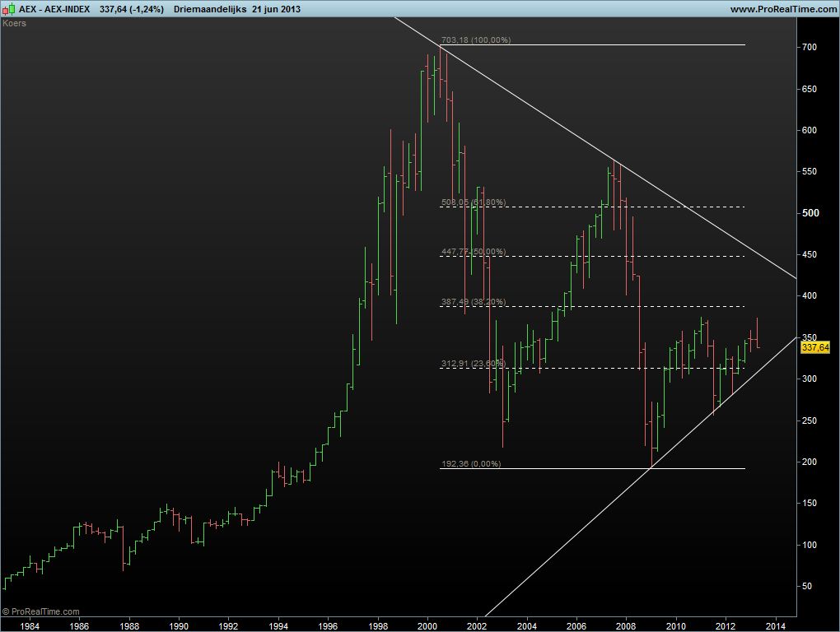
Task: Click the 447,77 (50,00%) Fibonacci label
Action: [474, 252]
